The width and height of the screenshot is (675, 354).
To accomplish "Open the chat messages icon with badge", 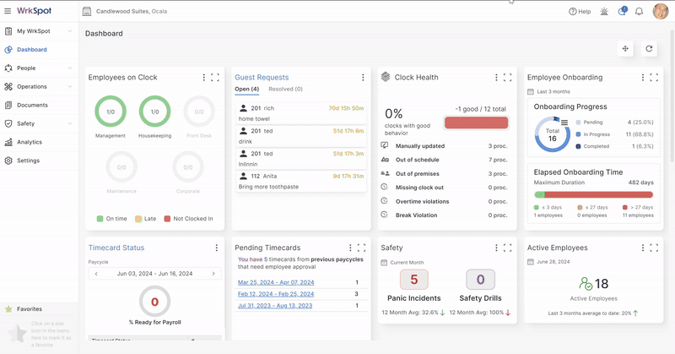I will pos(622,12).
